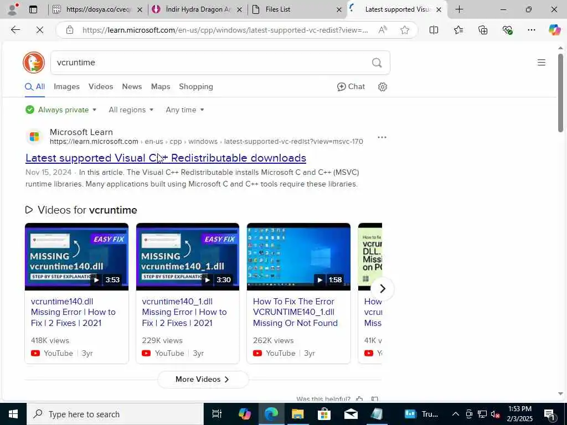Open Microsoft Learn site name link
This screenshot has width=567, height=425.
(81, 132)
